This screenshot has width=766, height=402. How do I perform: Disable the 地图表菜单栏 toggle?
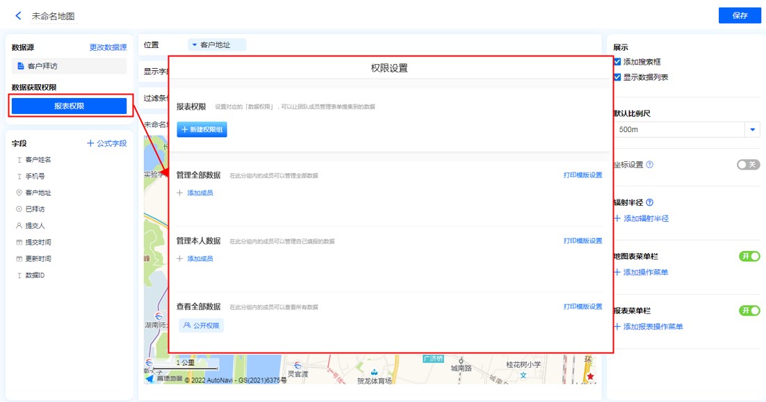[749, 257]
